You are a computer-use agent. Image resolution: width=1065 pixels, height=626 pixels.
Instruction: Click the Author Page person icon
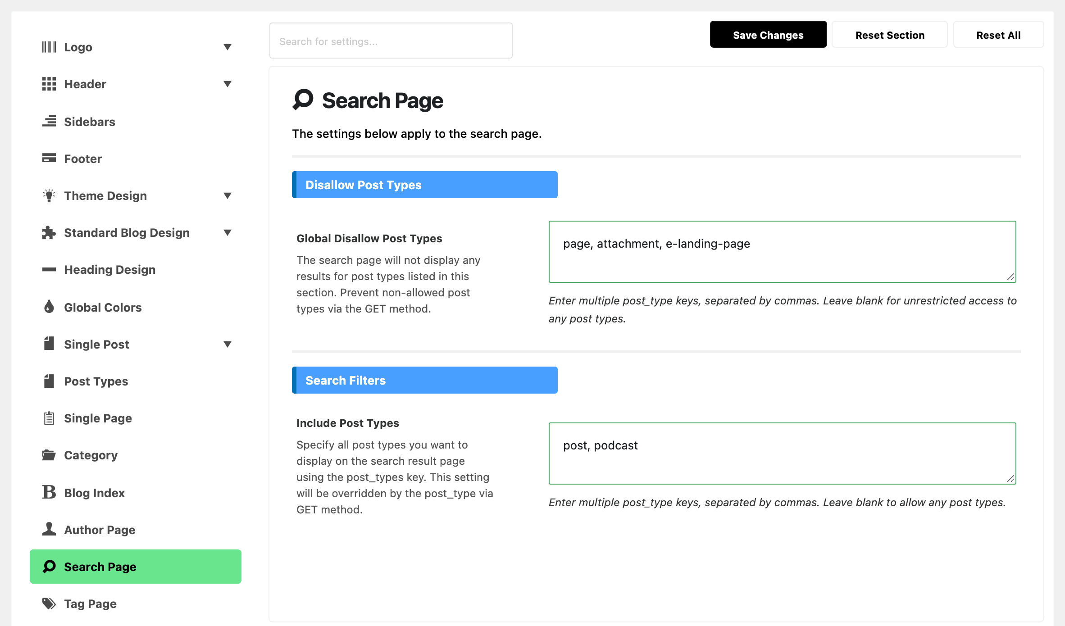pos(49,529)
